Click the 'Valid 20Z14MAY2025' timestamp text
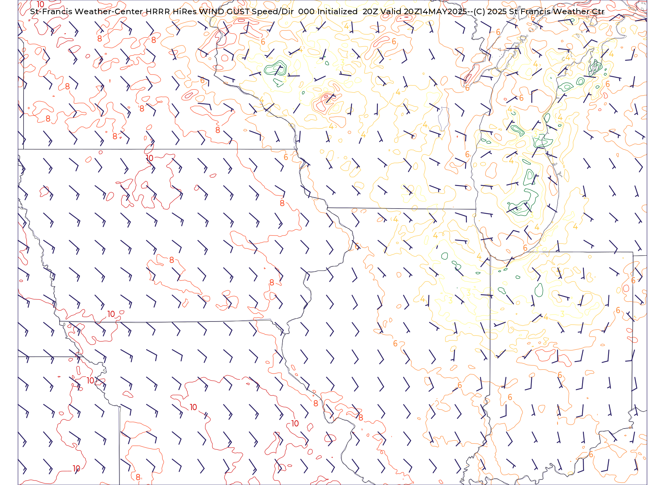The height and width of the screenshot is (485, 665). 423,11
